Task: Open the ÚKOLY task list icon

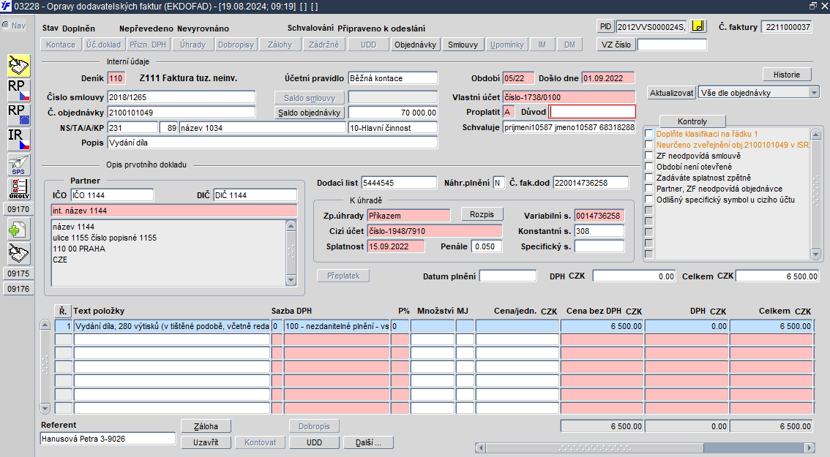Action: (x=18, y=189)
